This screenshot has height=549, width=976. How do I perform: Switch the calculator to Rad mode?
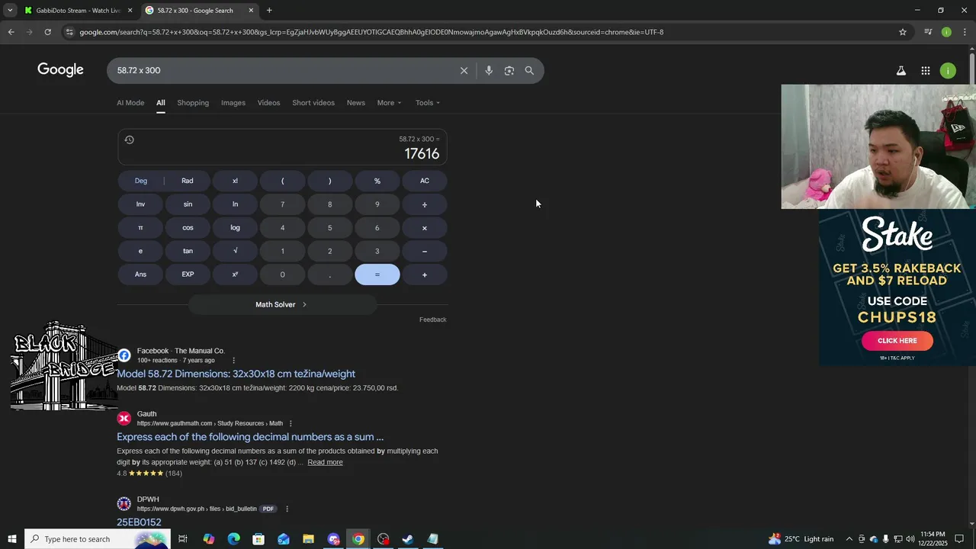(188, 181)
